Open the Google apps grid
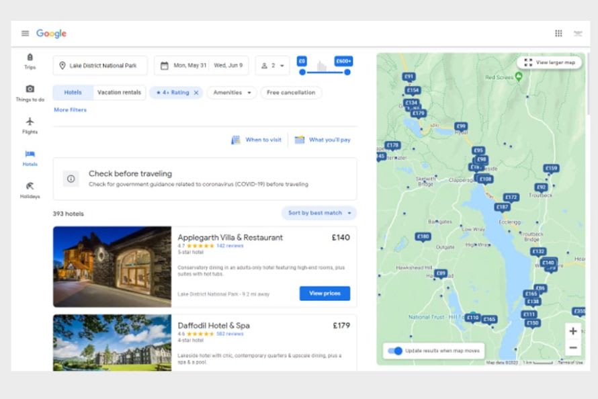This screenshot has width=598, height=399. click(558, 34)
